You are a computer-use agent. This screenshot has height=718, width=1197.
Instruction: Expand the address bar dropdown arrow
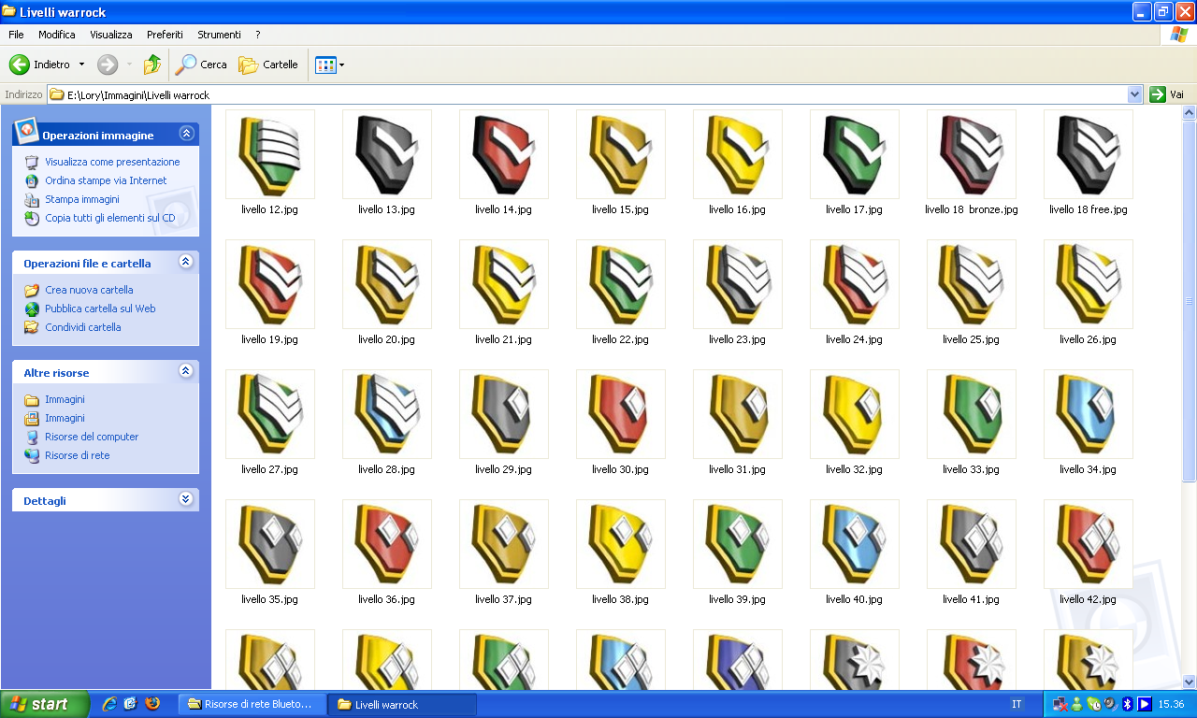coord(1135,94)
